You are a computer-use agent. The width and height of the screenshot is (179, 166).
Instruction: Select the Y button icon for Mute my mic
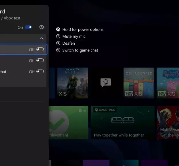click(58, 36)
